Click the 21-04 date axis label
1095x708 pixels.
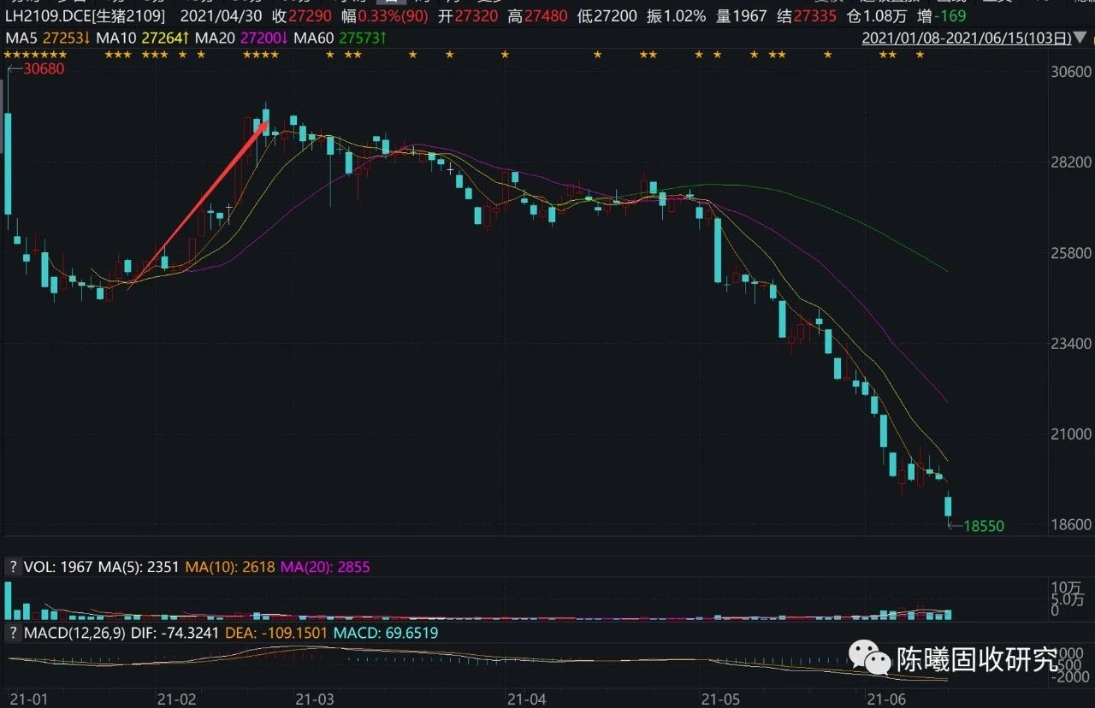pyautogui.click(x=527, y=699)
